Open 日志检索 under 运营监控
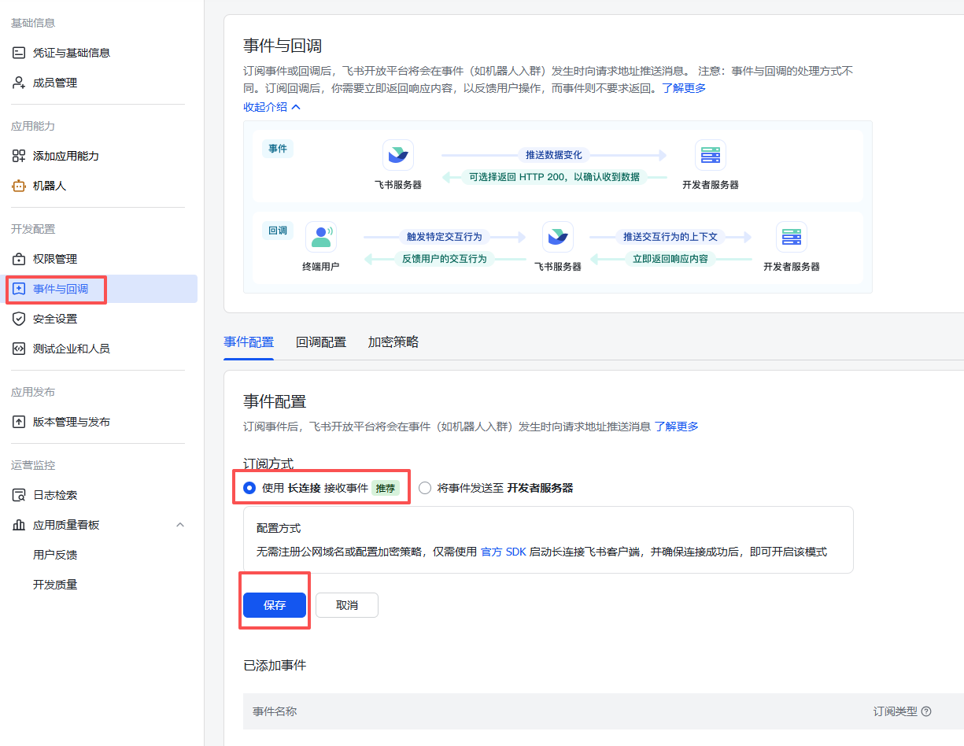 (61, 494)
